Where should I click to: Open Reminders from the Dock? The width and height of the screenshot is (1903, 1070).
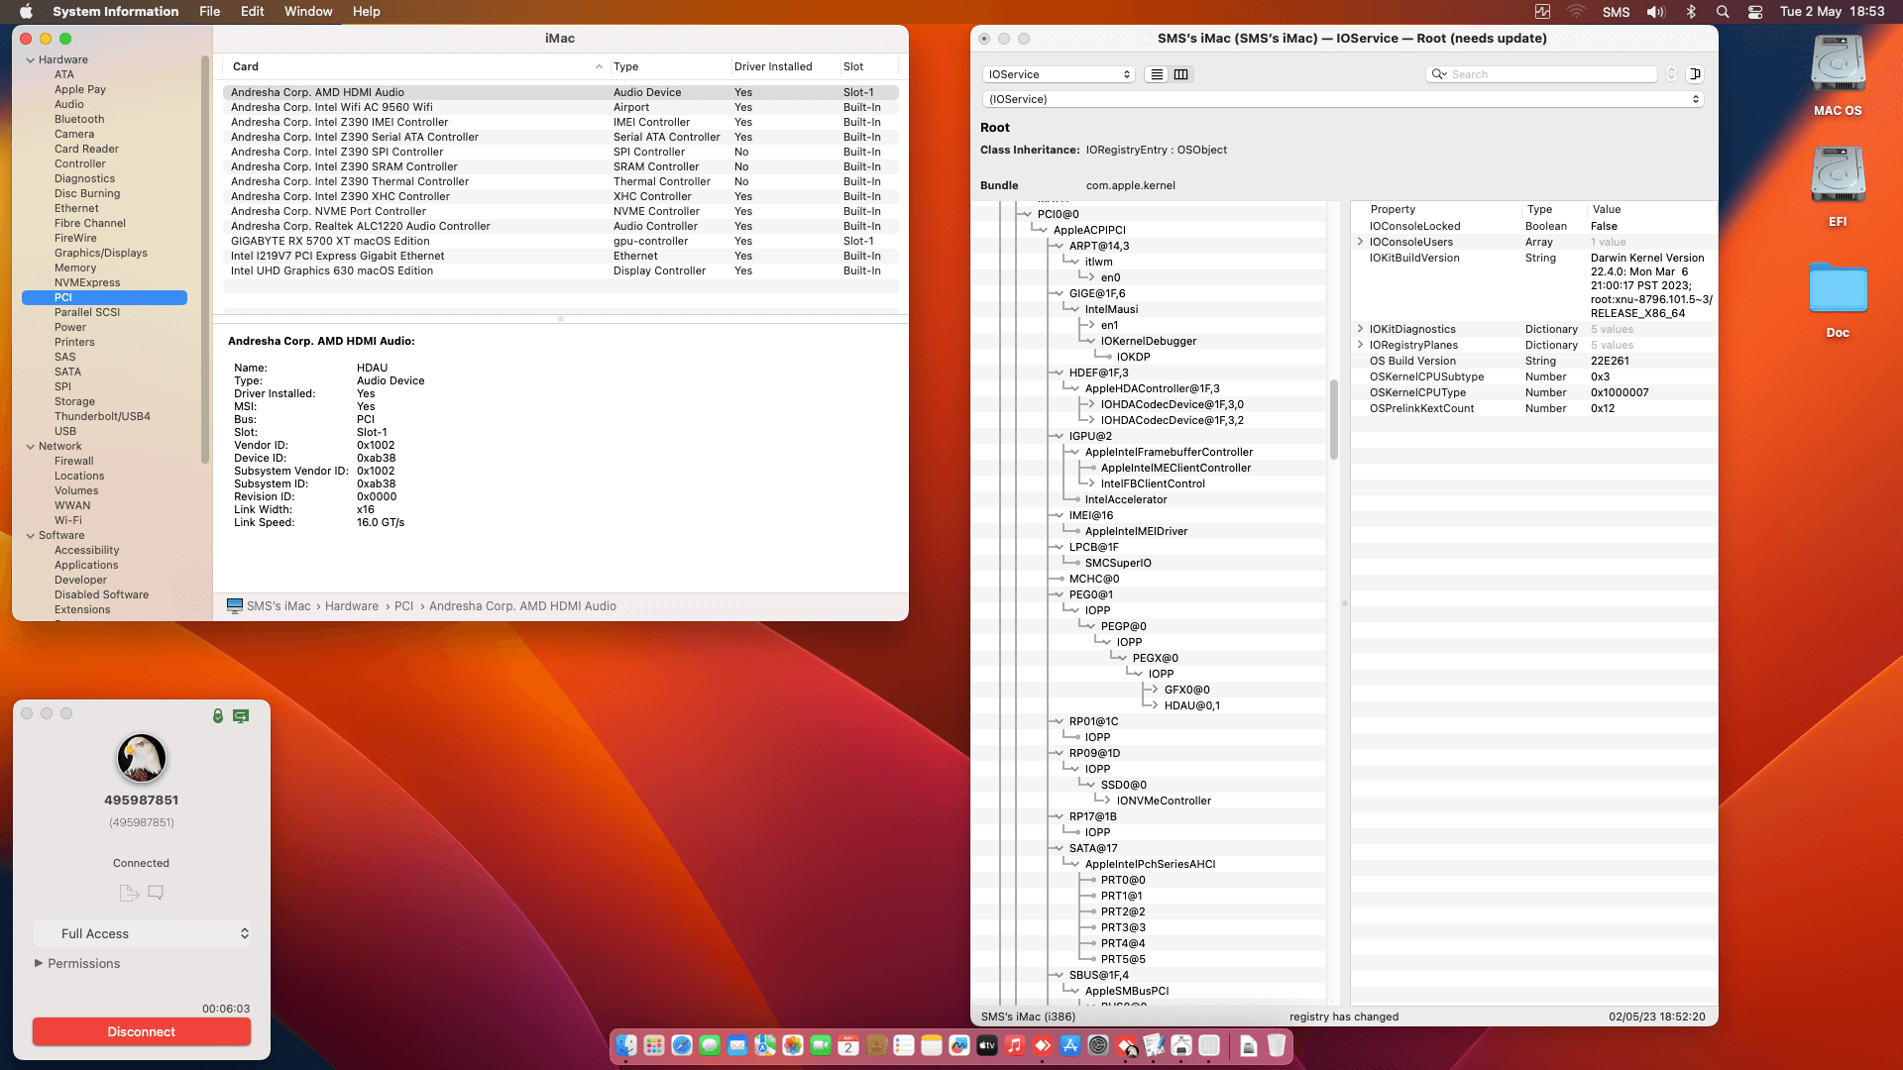tap(904, 1045)
